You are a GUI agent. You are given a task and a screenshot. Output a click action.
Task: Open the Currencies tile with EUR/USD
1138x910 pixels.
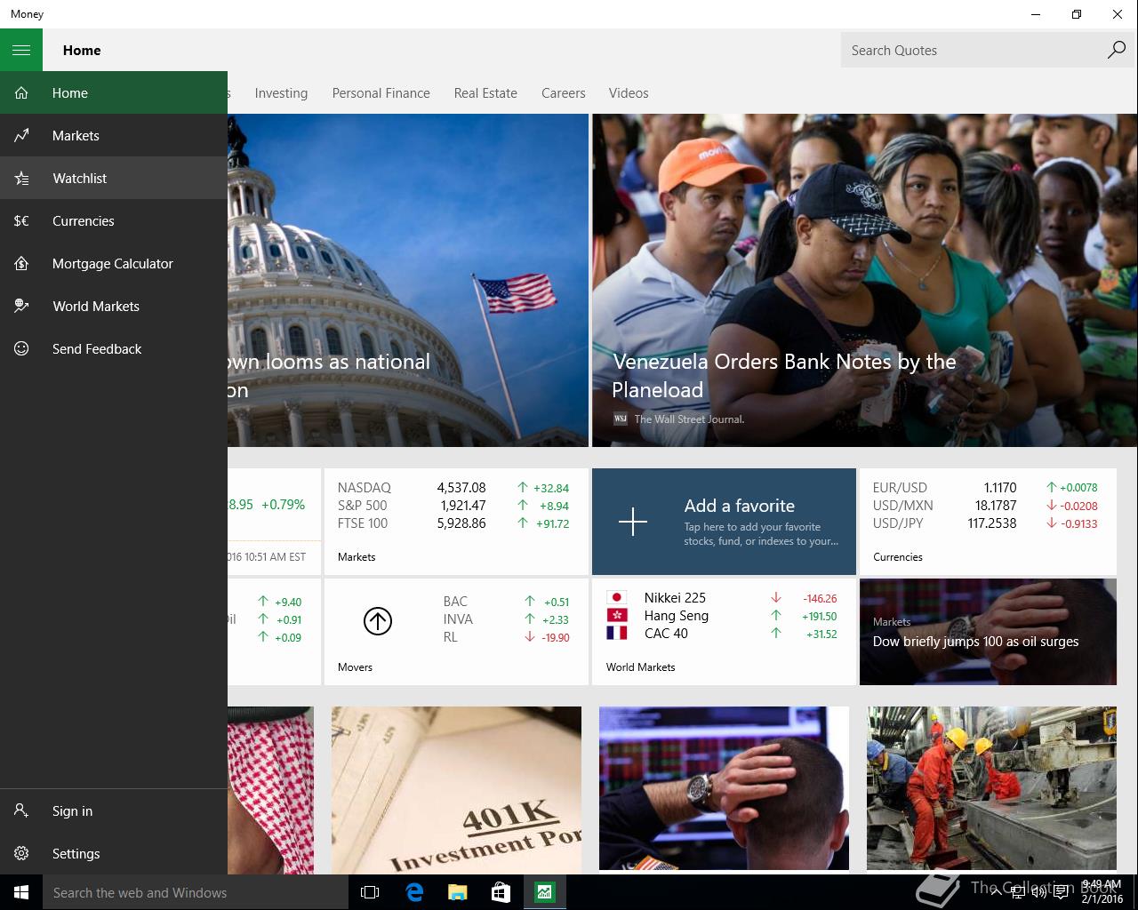click(x=988, y=522)
